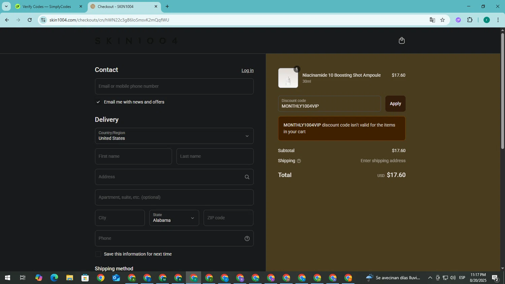Click the ZIP code field

pyautogui.click(x=228, y=218)
